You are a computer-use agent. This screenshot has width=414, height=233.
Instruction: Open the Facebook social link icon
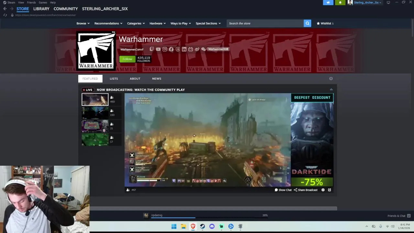coord(171,49)
